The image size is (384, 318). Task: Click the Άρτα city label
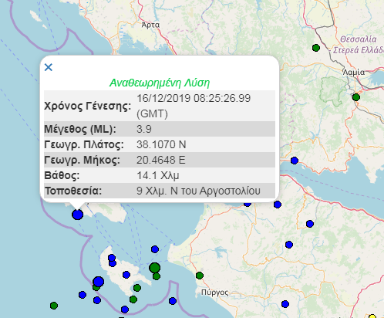coord(150,25)
